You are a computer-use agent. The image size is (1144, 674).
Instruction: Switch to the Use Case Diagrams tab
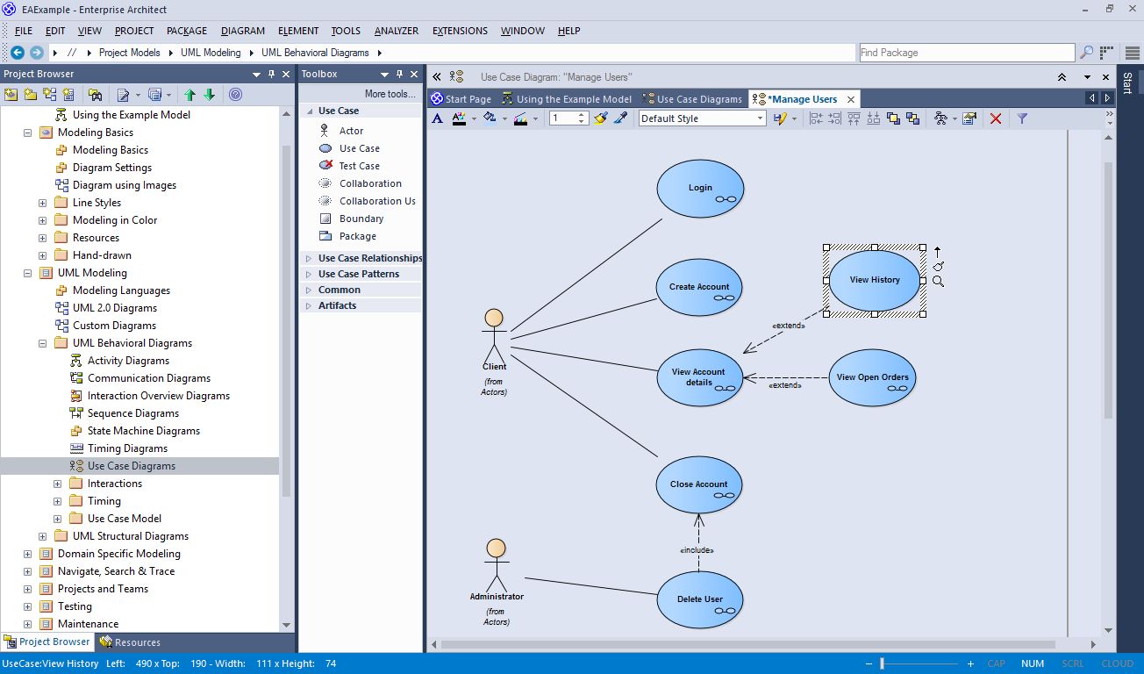tap(693, 99)
